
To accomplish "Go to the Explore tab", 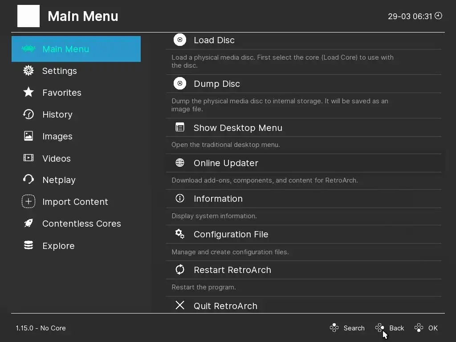I will [76, 246].
